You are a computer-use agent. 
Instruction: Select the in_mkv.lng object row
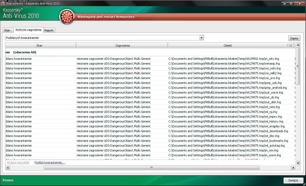point(150,59)
